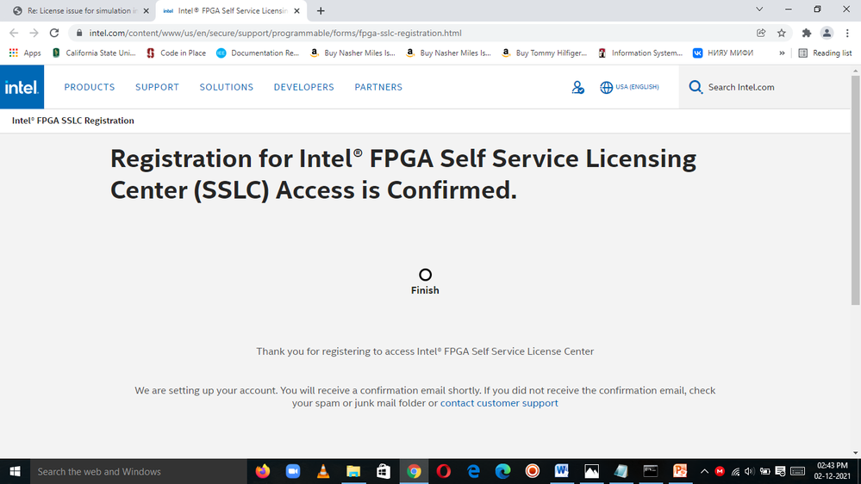This screenshot has height=484, width=861.
Task: Close the Re: License issue tab
Action: [x=146, y=11]
